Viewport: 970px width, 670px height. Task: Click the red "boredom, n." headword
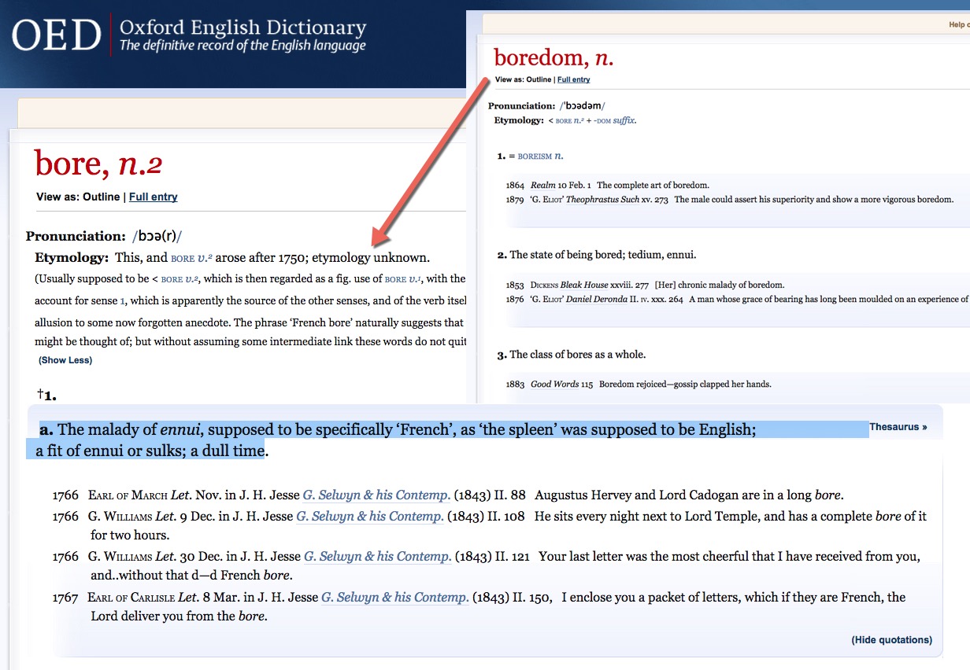click(553, 57)
